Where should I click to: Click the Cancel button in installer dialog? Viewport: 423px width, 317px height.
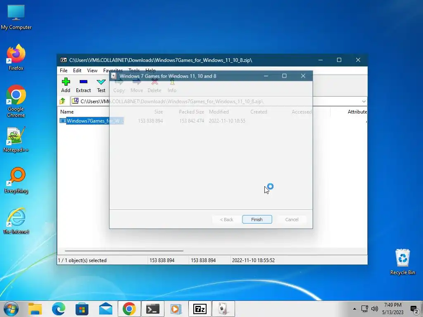click(x=292, y=220)
